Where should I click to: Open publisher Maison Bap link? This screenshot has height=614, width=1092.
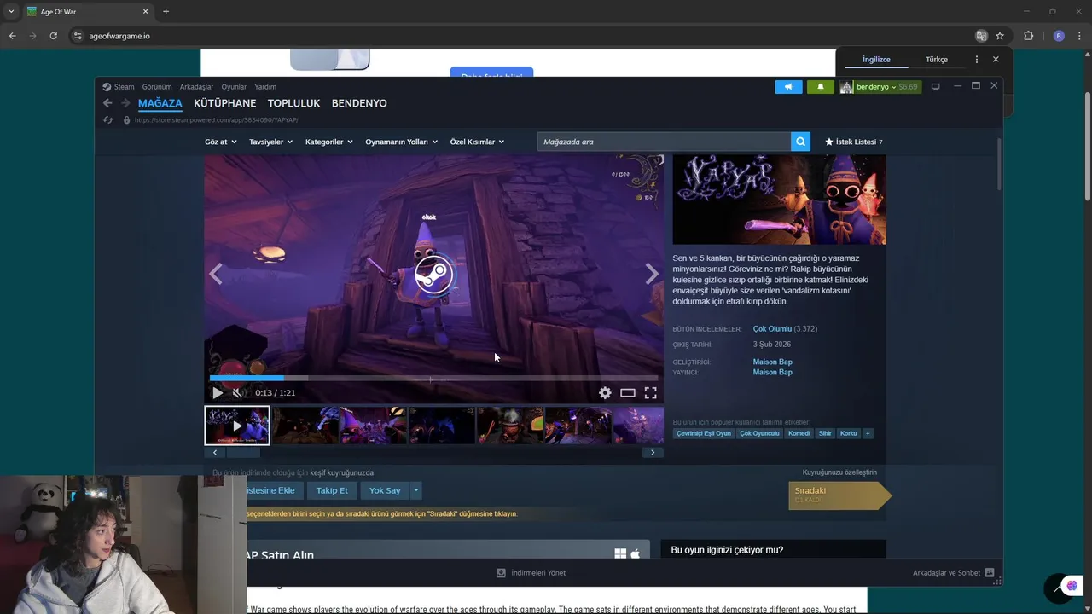[x=772, y=373]
